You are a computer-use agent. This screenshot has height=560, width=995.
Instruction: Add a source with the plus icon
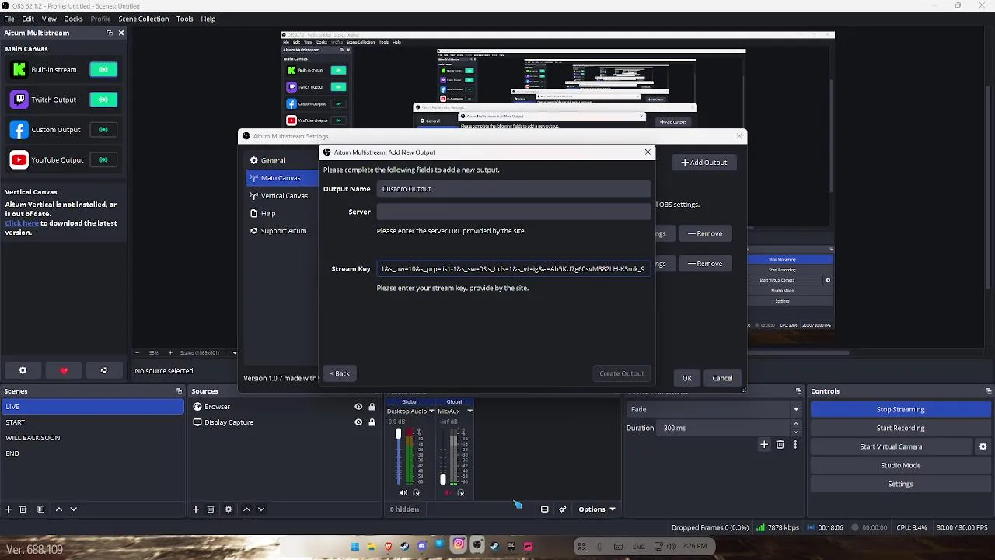point(196,509)
